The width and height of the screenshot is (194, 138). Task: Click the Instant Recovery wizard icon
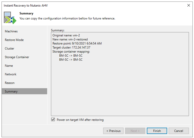pos(10,18)
